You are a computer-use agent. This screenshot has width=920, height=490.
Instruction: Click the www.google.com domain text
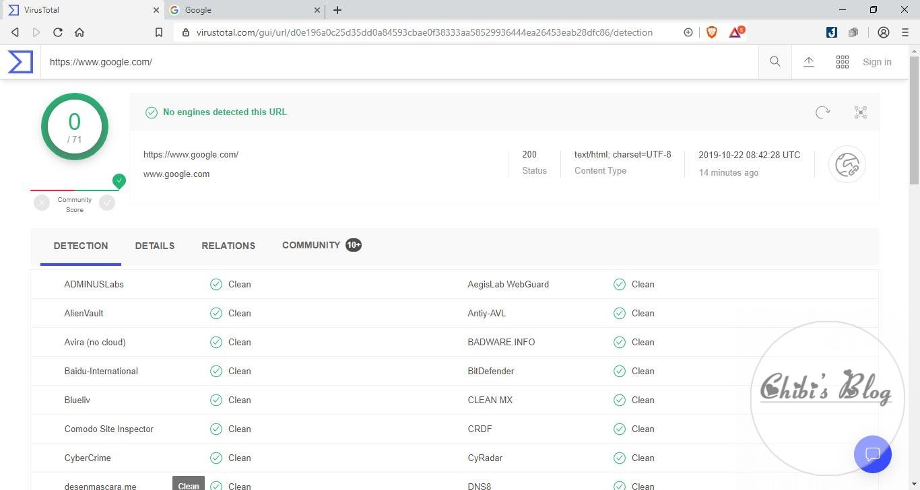(176, 174)
